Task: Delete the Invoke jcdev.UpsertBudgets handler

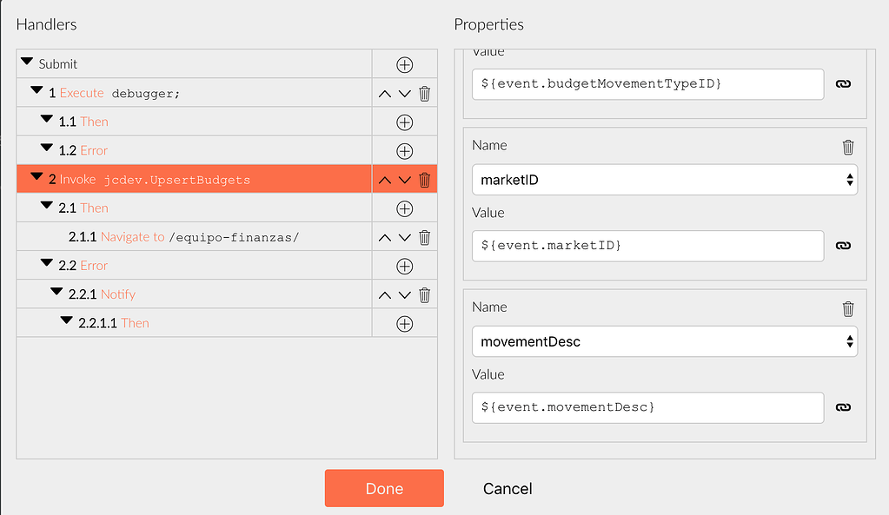Action: click(423, 179)
